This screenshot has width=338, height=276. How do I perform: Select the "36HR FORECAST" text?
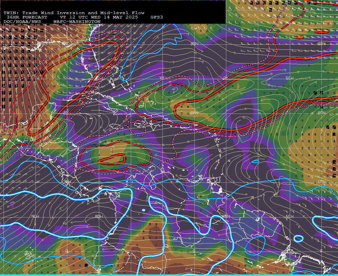click(x=27, y=17)
